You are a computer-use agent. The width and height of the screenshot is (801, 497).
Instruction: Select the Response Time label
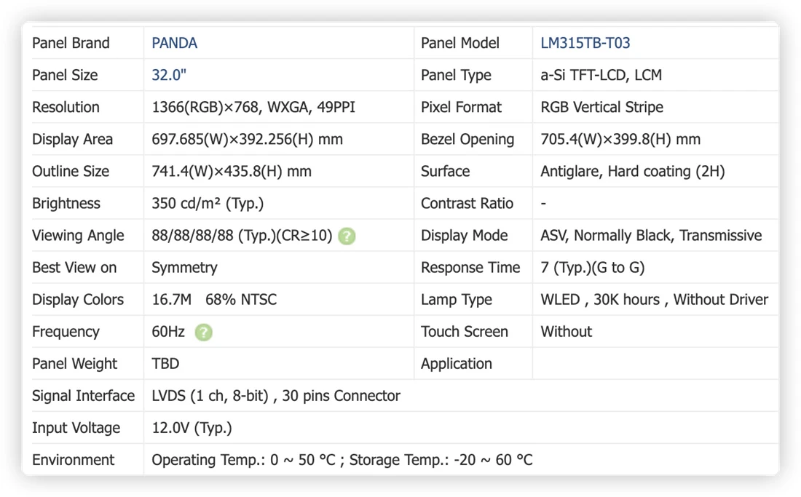pyautogui.click(x=470, y=268)
